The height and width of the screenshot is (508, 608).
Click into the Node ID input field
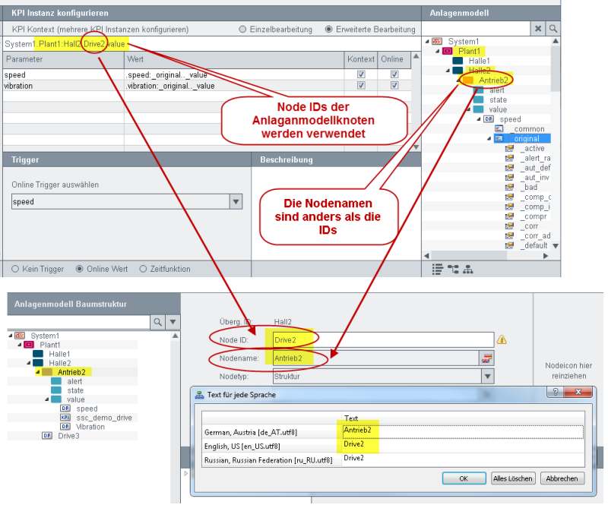tap(380, 339)
